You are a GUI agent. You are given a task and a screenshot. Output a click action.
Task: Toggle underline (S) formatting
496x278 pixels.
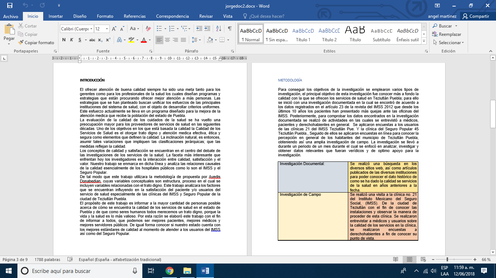pyautogui.click(x=80, y=40)
